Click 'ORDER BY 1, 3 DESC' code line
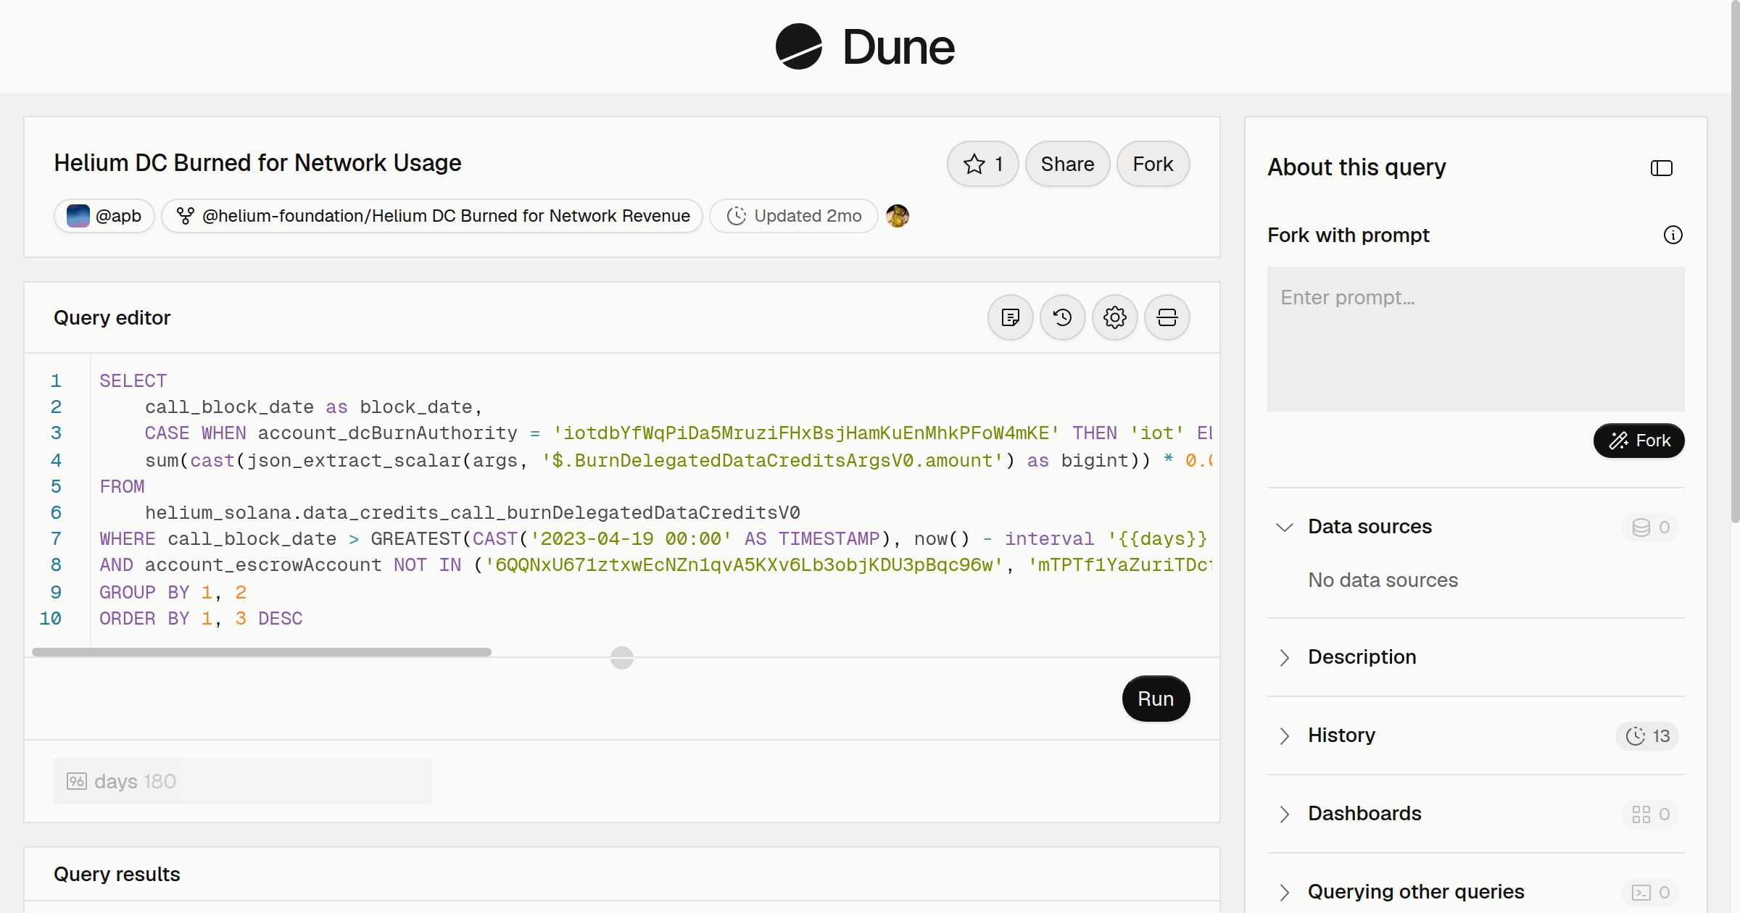The image size is (1740, 913). (x=201, y=619)
